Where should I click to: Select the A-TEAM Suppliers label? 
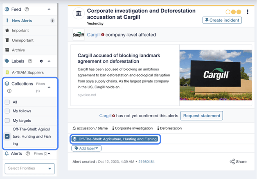(x=28, y=72)
